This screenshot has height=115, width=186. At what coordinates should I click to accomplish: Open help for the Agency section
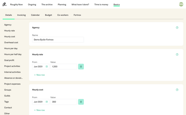click(177, 28)
